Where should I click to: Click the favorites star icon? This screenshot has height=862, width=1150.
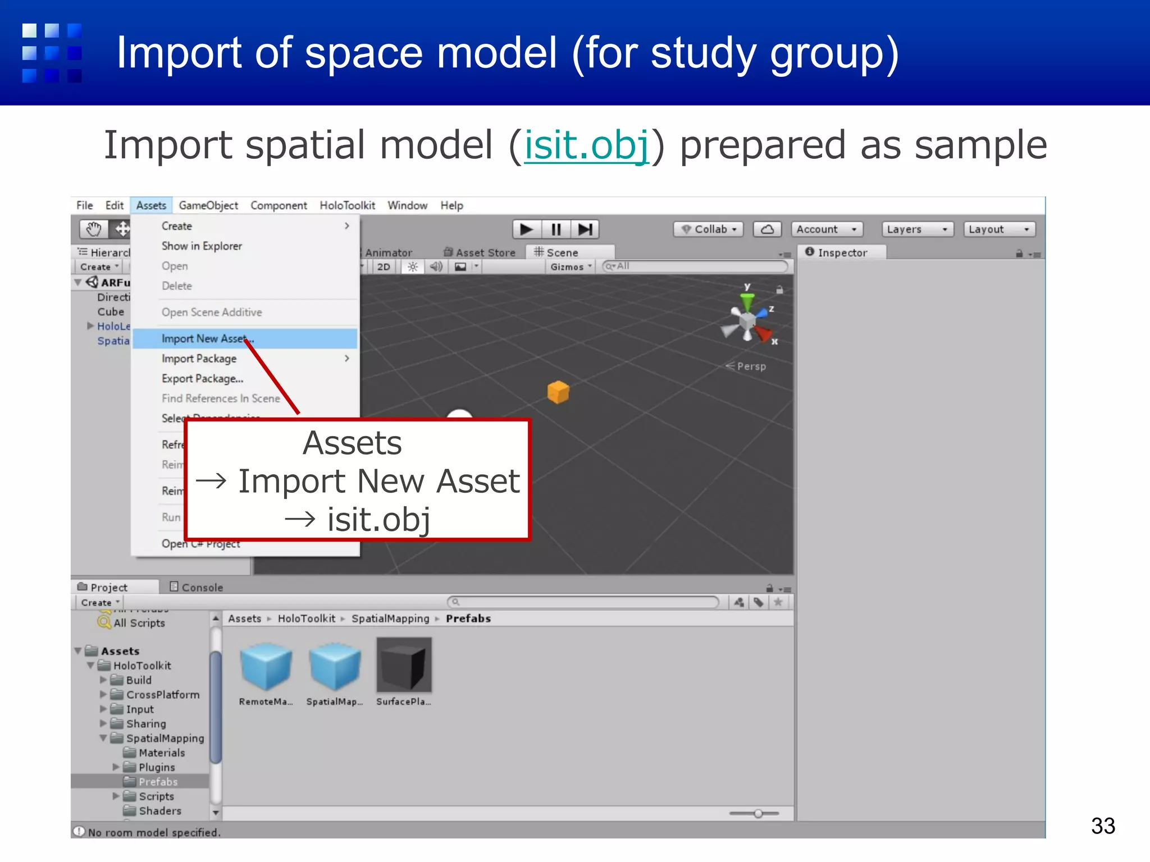(778, 602)
